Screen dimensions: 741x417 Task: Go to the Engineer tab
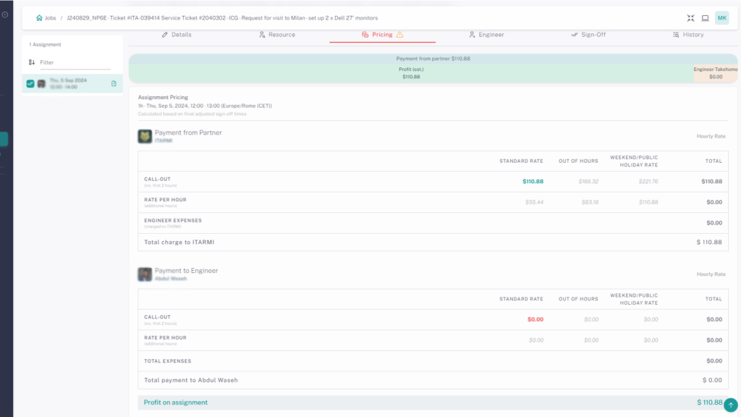(x=486, y=35)
